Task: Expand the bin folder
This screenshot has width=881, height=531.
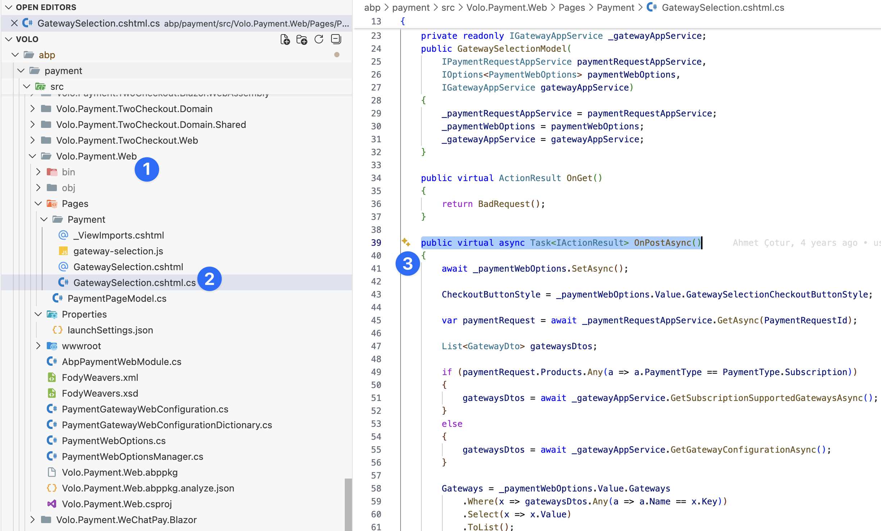Action: [39, 172]
